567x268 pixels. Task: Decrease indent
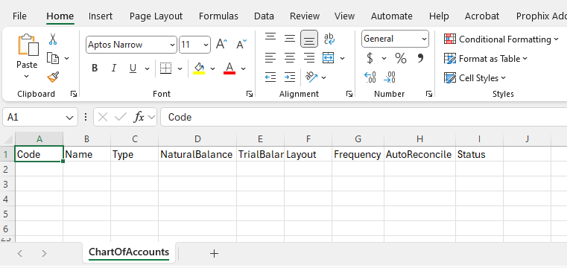click(270, 77)
